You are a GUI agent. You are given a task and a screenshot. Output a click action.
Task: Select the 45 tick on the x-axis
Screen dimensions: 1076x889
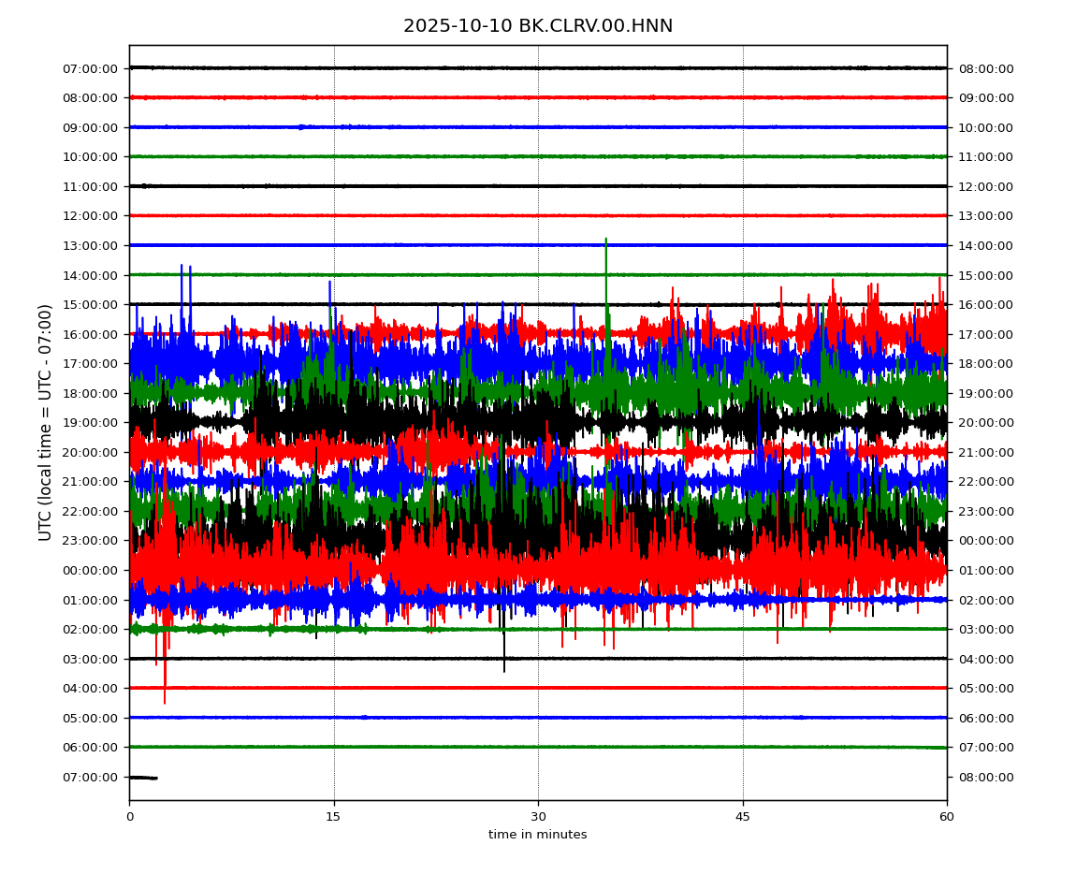pos(743,817)
